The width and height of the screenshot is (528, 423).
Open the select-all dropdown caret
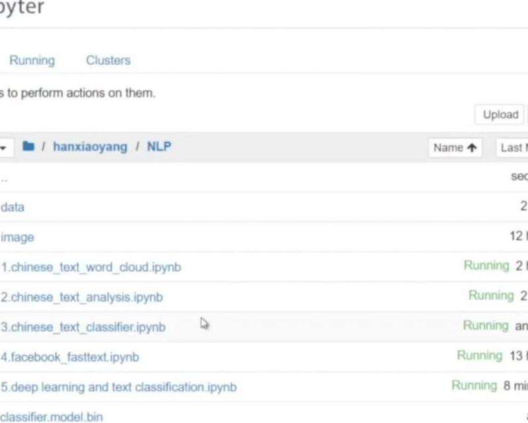(3, 147)
